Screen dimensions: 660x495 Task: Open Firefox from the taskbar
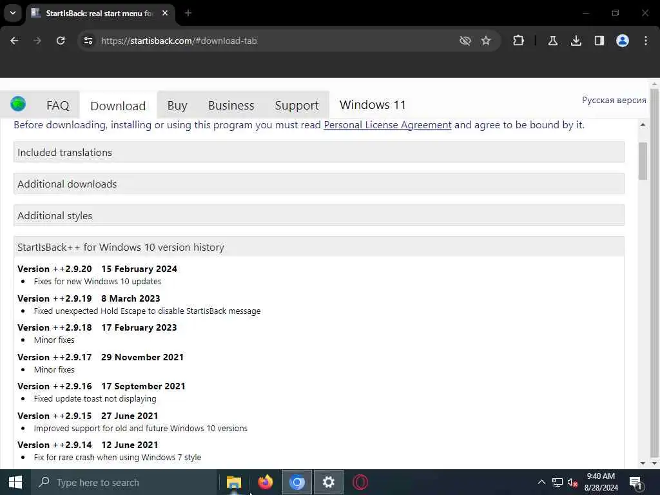265,482
